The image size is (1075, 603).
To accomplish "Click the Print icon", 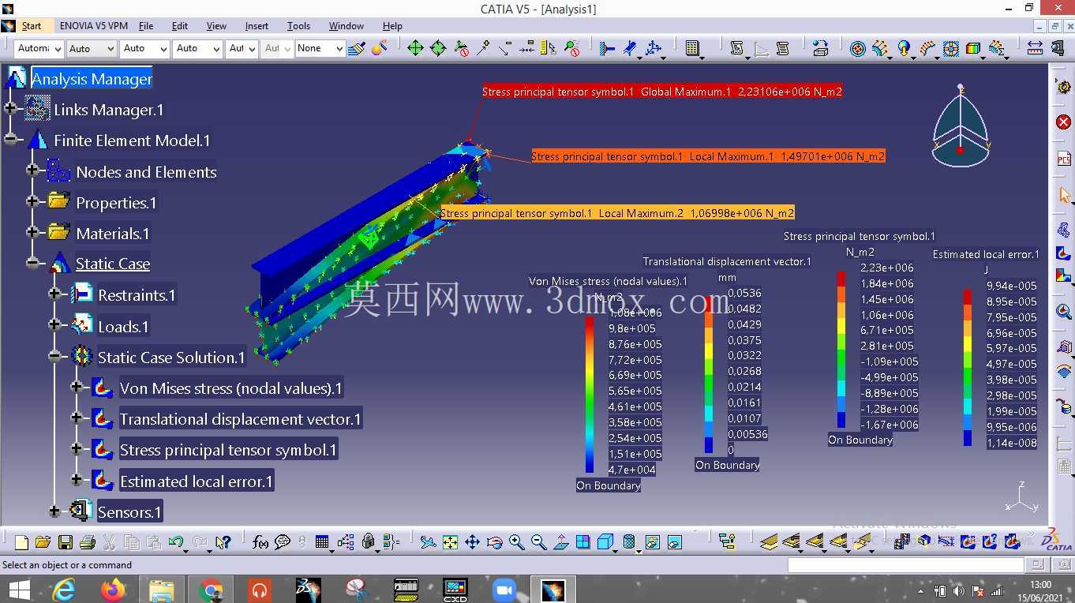I will click(88, 541).
